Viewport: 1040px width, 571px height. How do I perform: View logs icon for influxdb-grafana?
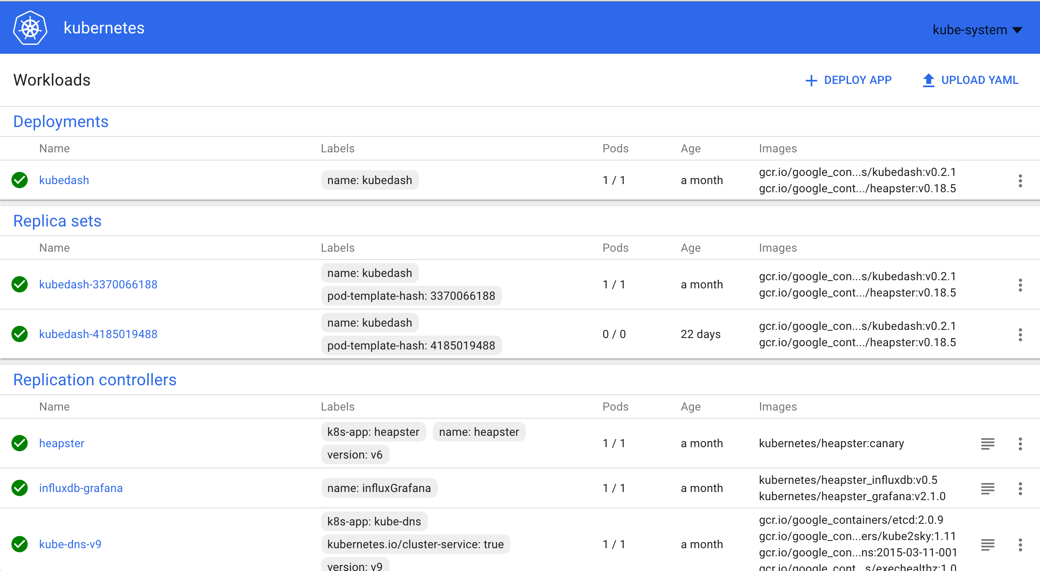[988, 488]
